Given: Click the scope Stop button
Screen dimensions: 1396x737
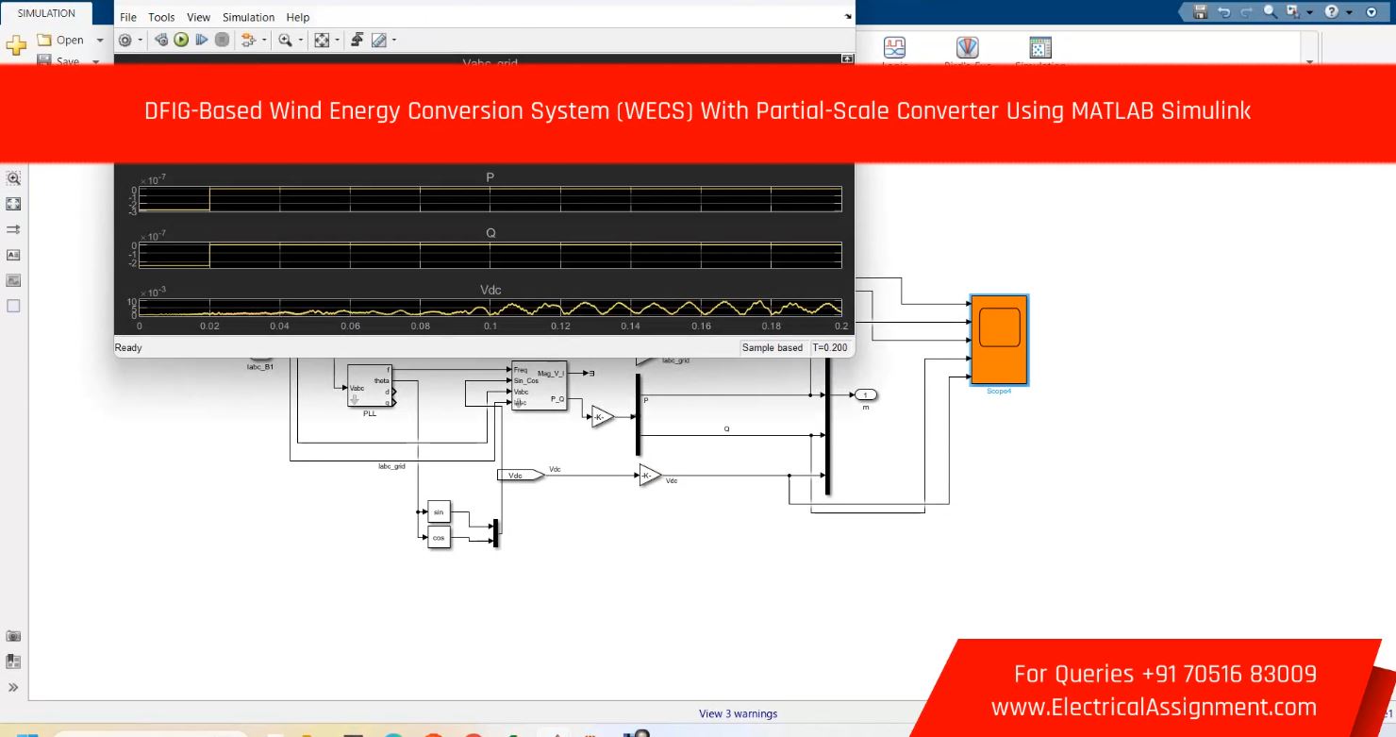Looking at the screenshot, I should click(x=222, y=40).
